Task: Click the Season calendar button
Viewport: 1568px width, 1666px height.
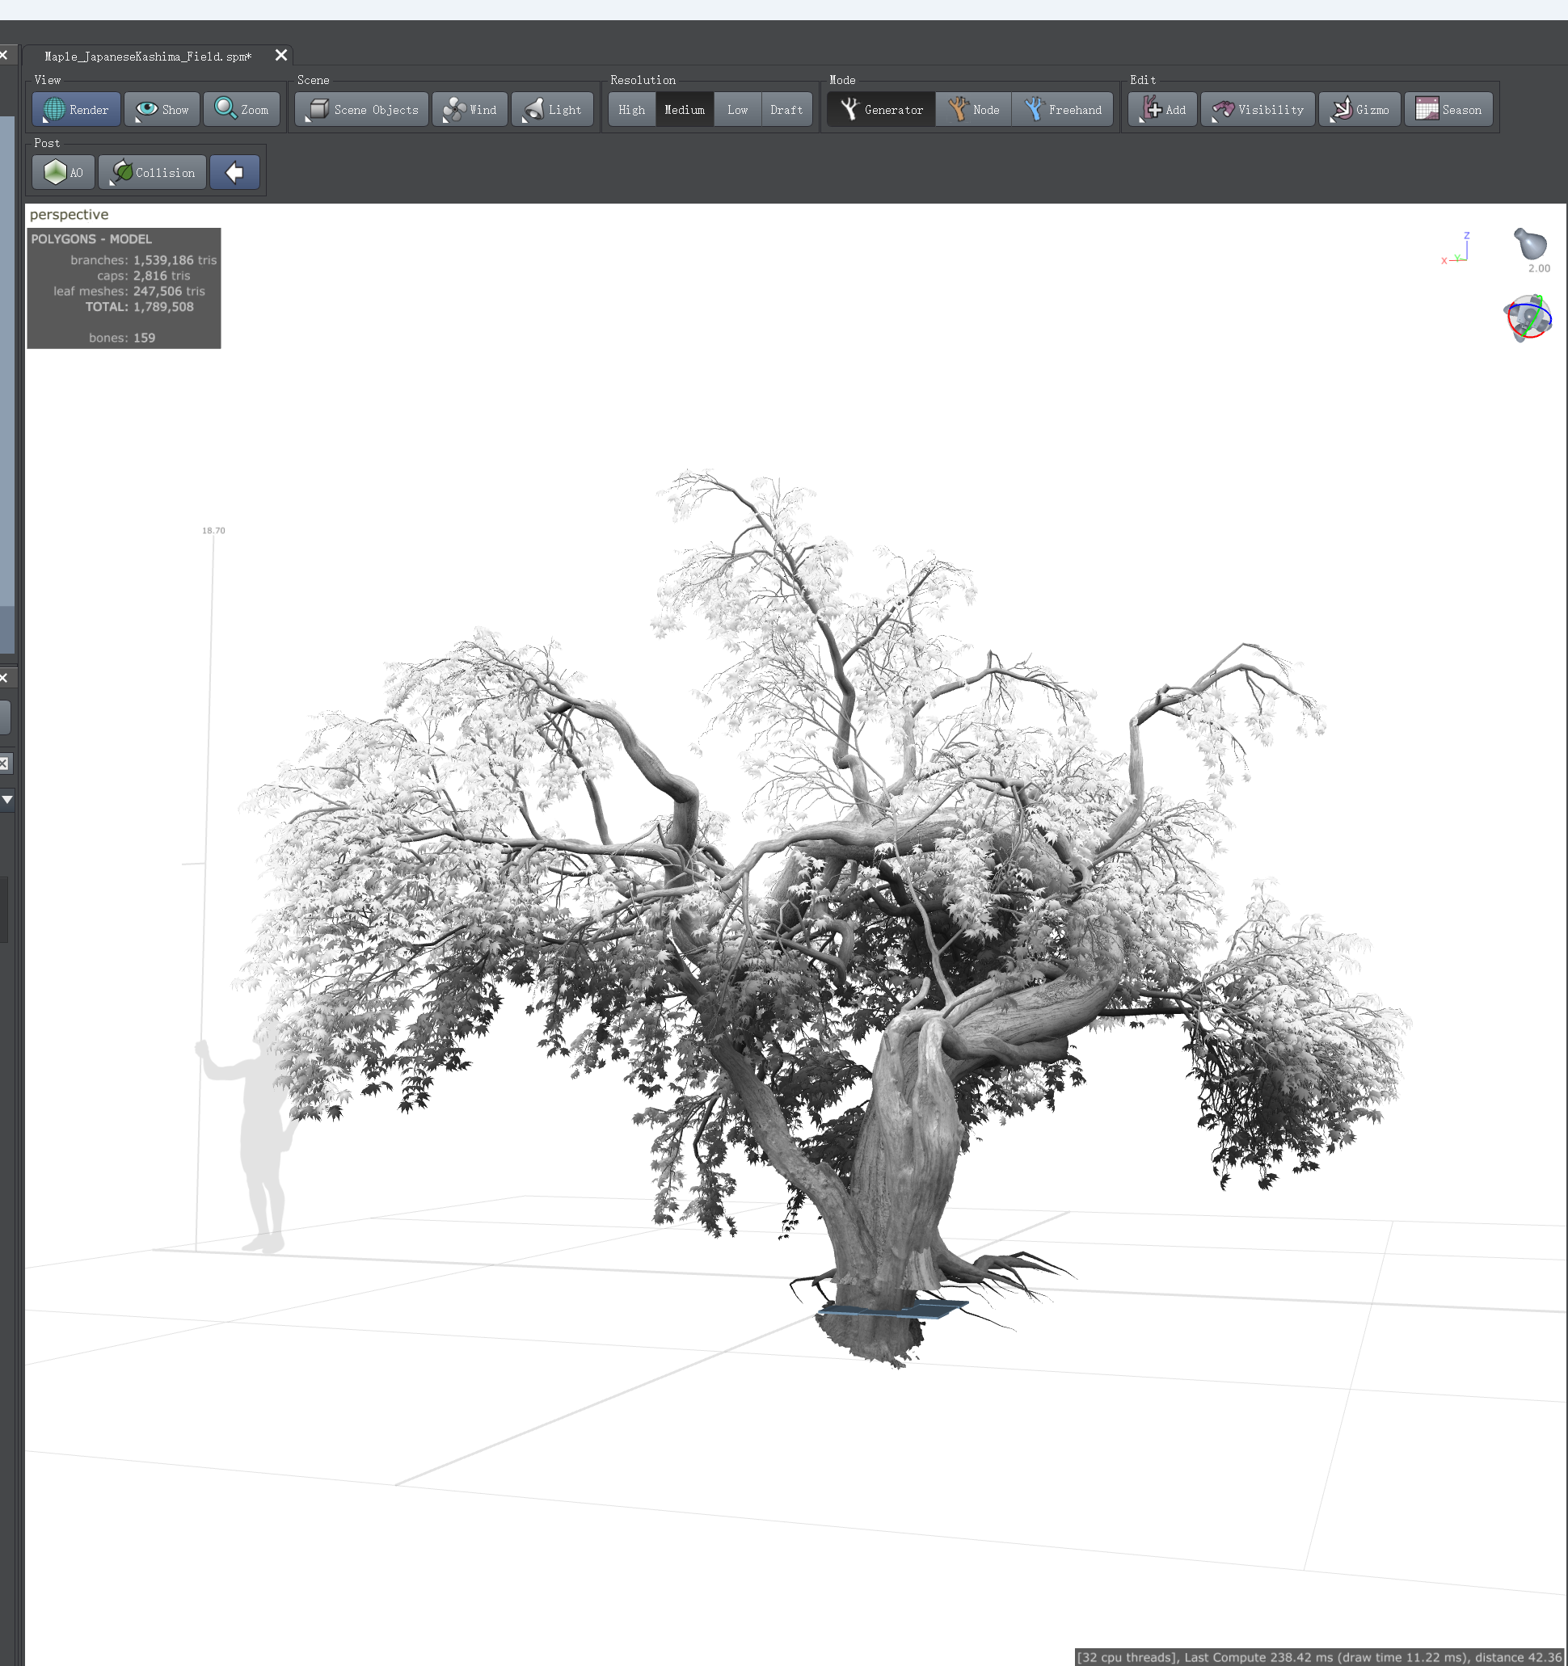Action: [1448, 110]
